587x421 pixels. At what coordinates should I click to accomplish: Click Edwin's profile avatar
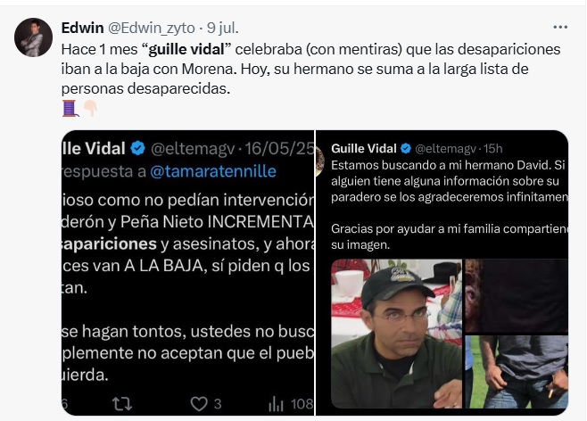point(33,37)
